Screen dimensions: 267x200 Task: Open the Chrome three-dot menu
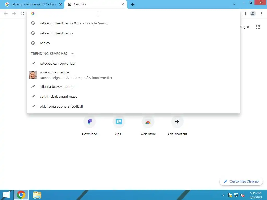[261, 14]
